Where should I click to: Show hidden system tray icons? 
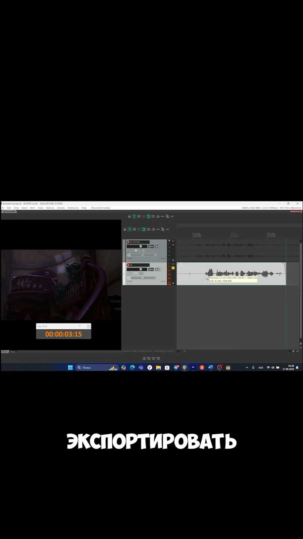point(247,368)
